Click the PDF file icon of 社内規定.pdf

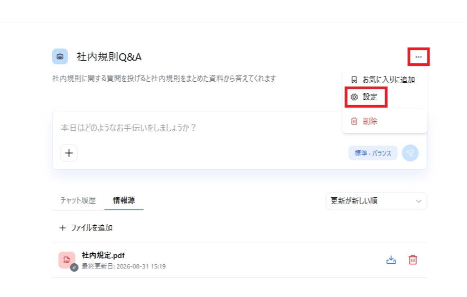coord(67,260)
